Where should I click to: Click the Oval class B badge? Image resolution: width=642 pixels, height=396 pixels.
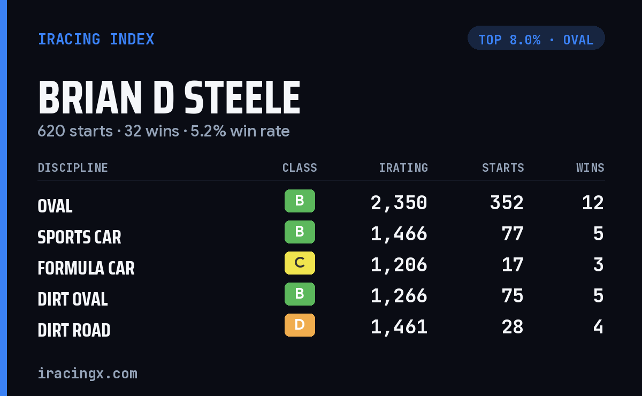[x=300, y=201]
